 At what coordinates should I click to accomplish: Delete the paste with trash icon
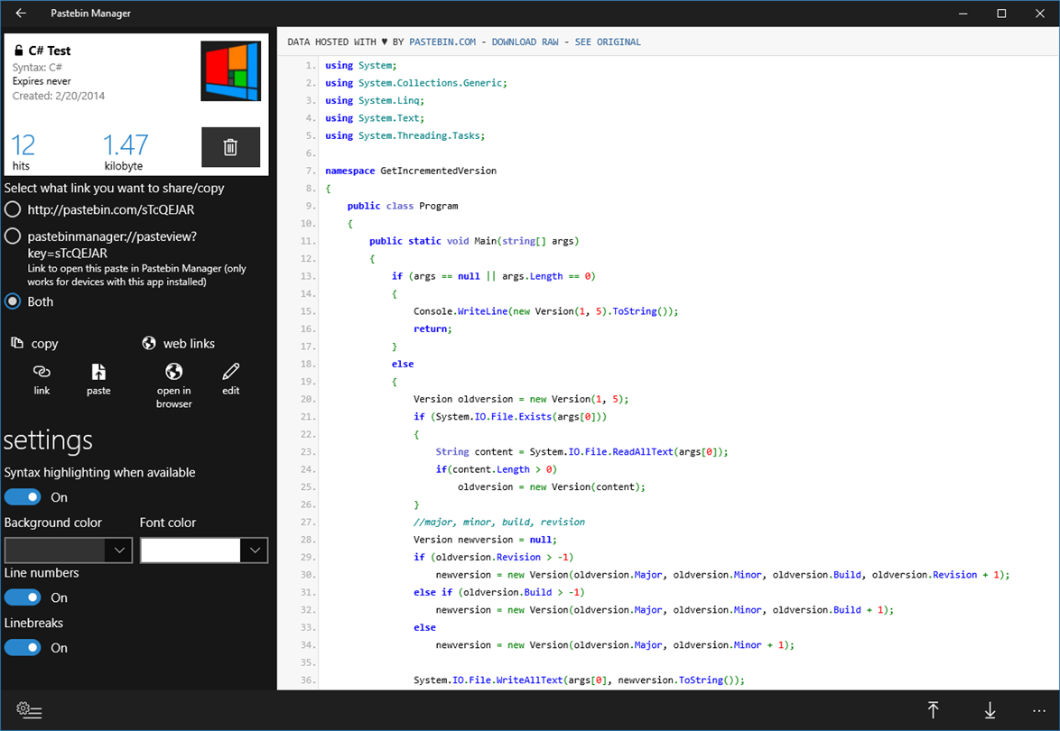point(230,146)
